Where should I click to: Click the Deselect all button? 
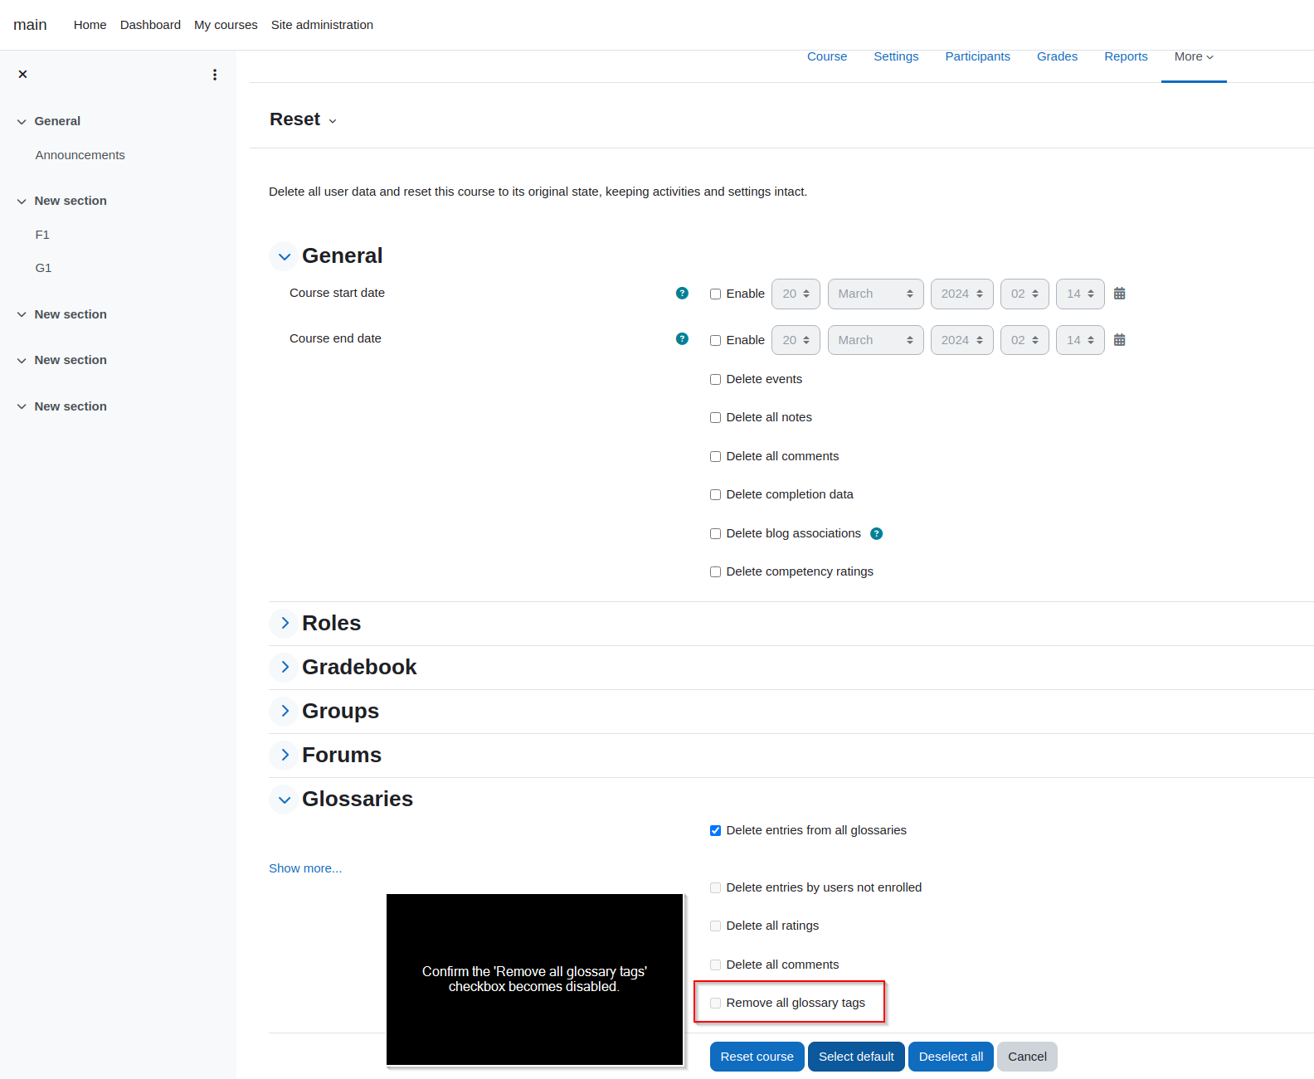click(951, 1057)
